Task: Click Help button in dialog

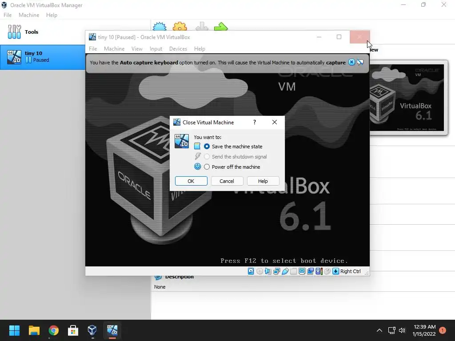Action: (263, 181)
